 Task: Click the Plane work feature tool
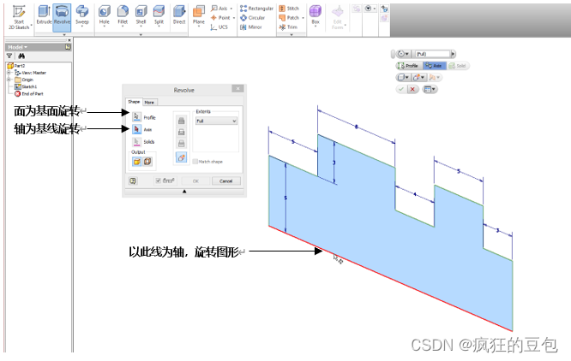(198, 15)
